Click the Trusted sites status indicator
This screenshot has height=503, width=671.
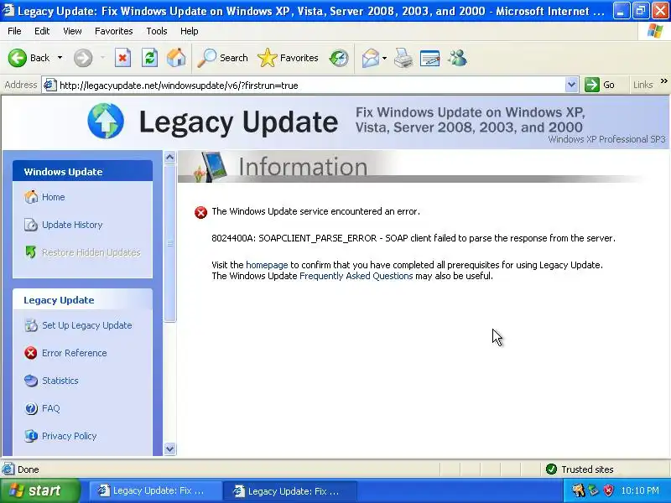tap(580, 469)
